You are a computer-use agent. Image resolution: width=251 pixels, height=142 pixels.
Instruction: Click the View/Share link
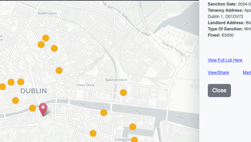pyautogui.click(x=218, y=73)
